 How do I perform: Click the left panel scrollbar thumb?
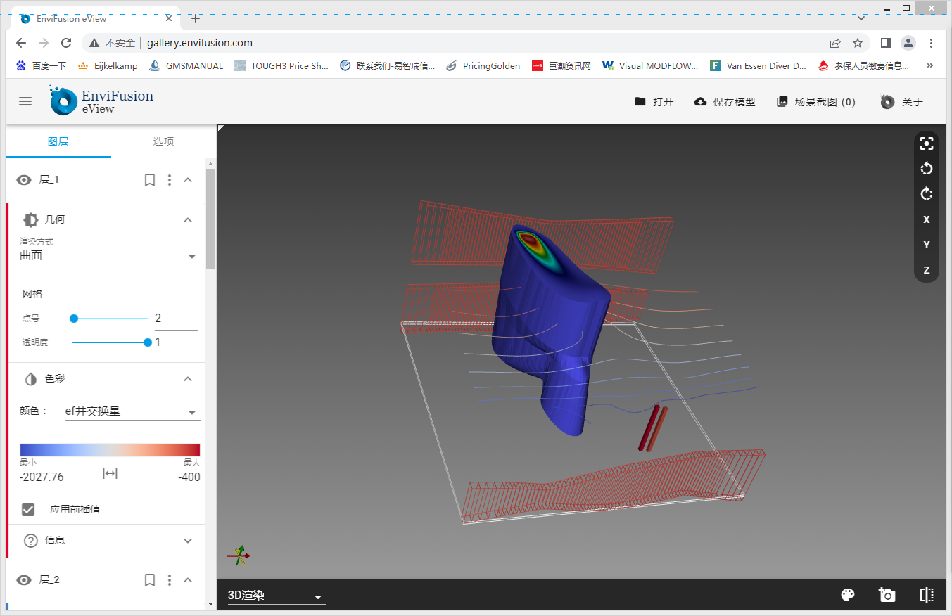210,218
